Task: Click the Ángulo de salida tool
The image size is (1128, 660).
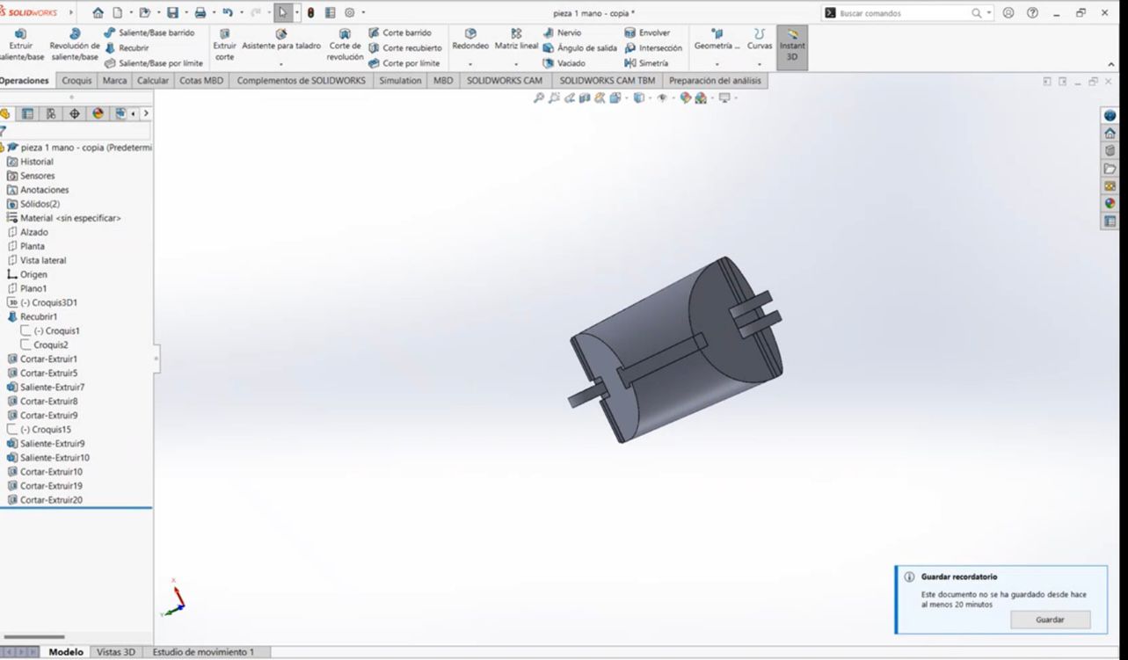Action: [x=579, y=48]
